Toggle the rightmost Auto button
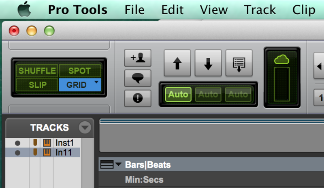The width and height of the screenshot is (324, 188). point(238,94)
